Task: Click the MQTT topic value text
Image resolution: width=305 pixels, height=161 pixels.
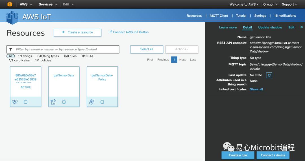Action: (x=276, y=66)
